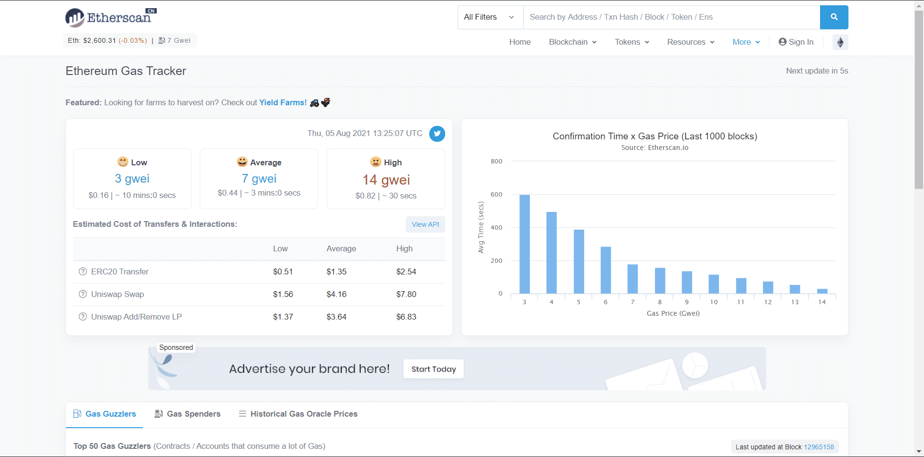Expand the More menu

[x=746, y=42]
